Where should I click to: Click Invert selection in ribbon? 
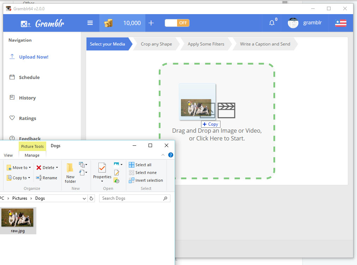tap(146, 180)
